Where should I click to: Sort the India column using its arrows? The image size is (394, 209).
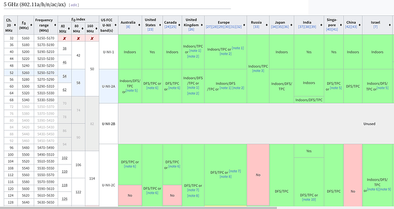tap(321, 25)
